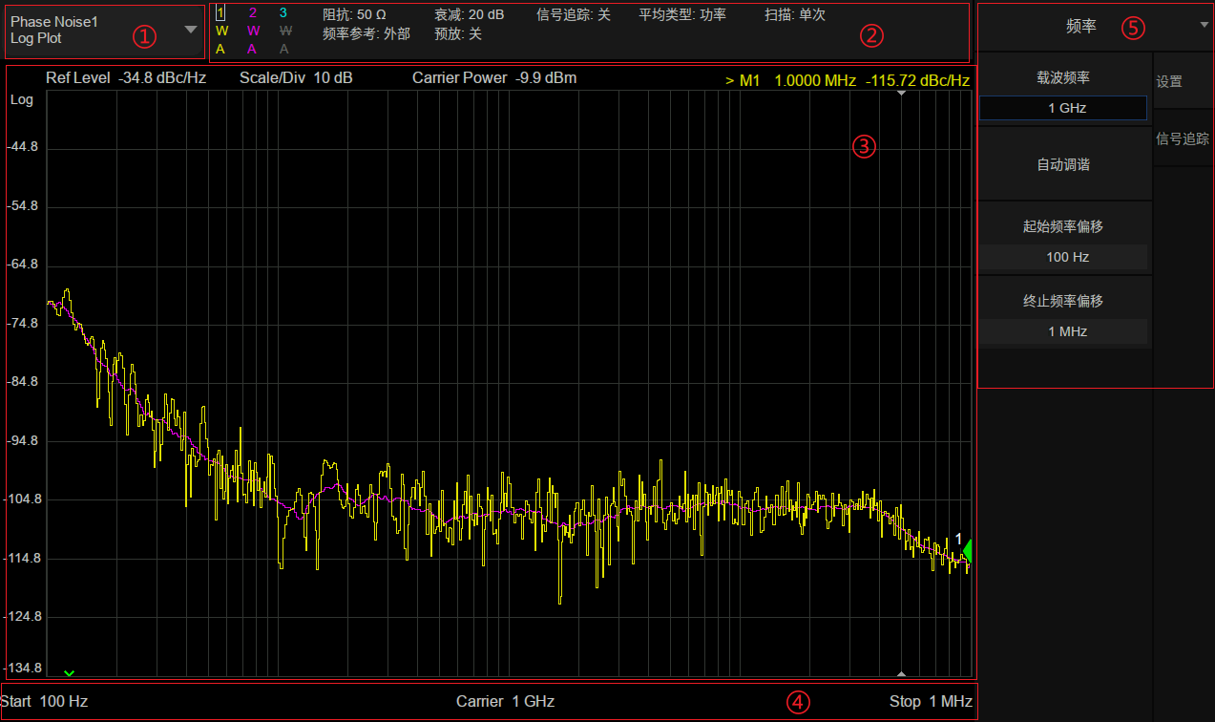Select trace 3 indicator in cyan
This screenshot has width=1215, height=722.
click(283, 12)
